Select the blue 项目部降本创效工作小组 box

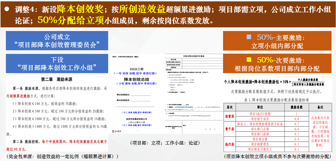tap(57, 63)
